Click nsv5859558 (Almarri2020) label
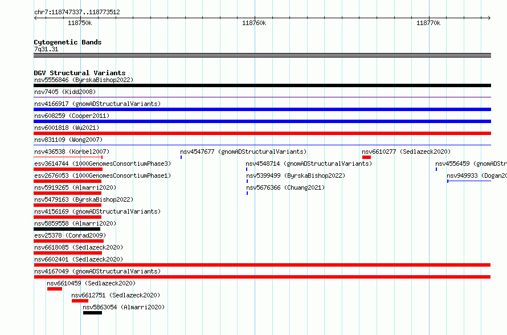 (x=75, y=223)
